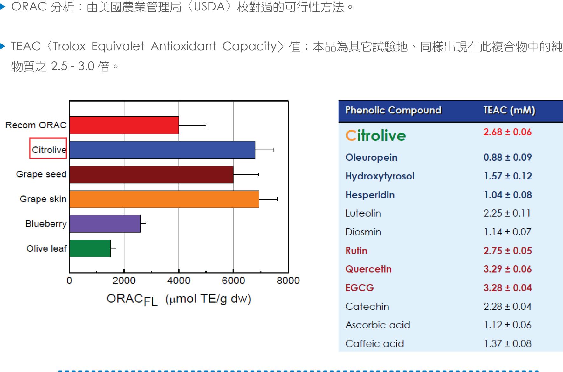
Task: Click the 'Citrolive' chart label
Action: click(49, 150)
